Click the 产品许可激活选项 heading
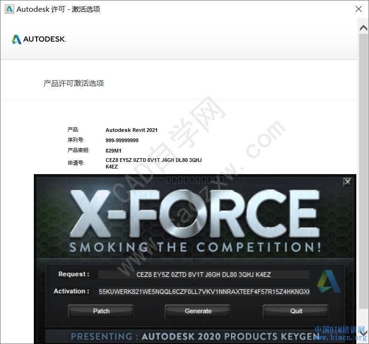Viewport: 369px width, 344px height. tap(74, 83)
